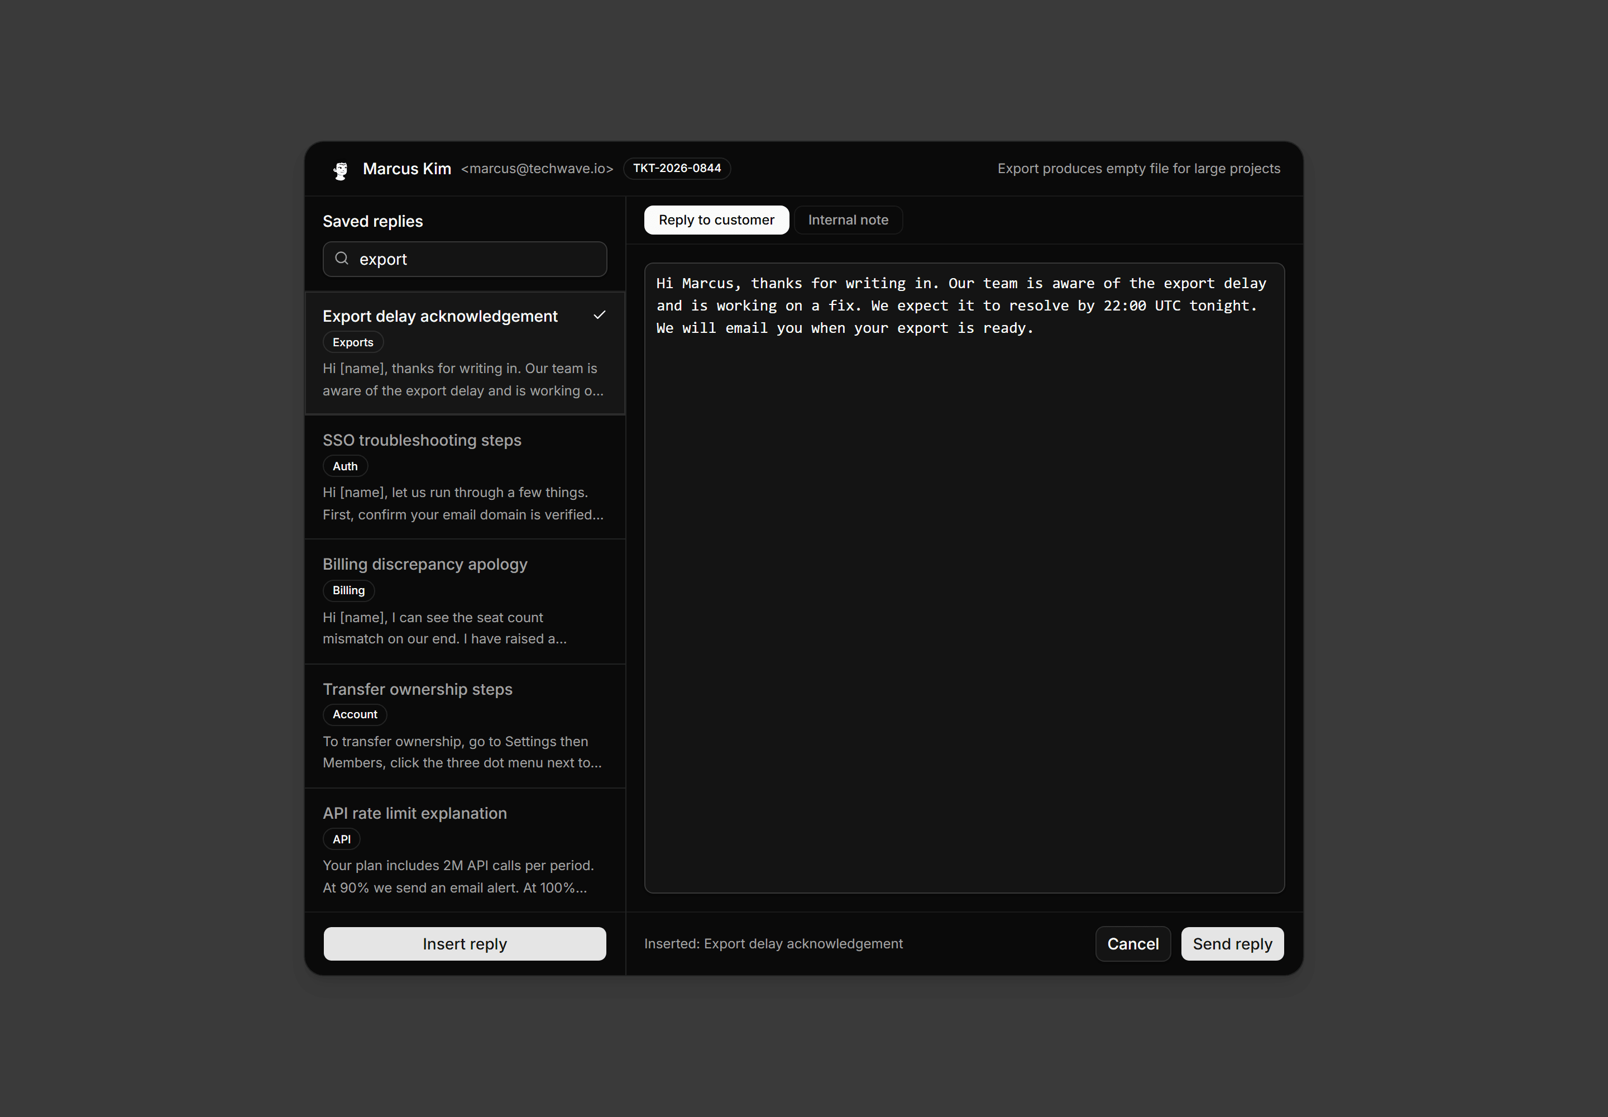Click the 'Inserted: Export delay acknowledgement' status text
The height and width of the screenshot is (1117, 1608).
pos(773,943)
